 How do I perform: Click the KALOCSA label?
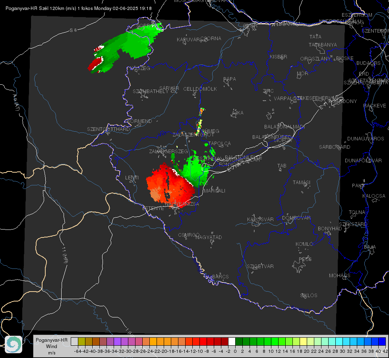pyautogui.click(x=374, y=196)
